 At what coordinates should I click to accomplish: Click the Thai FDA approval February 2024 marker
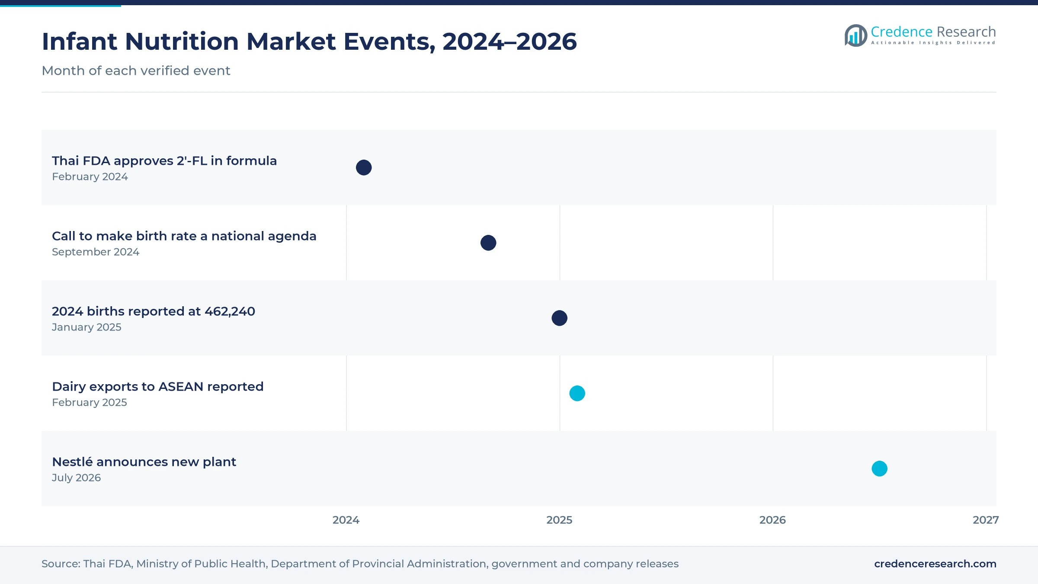364,167
